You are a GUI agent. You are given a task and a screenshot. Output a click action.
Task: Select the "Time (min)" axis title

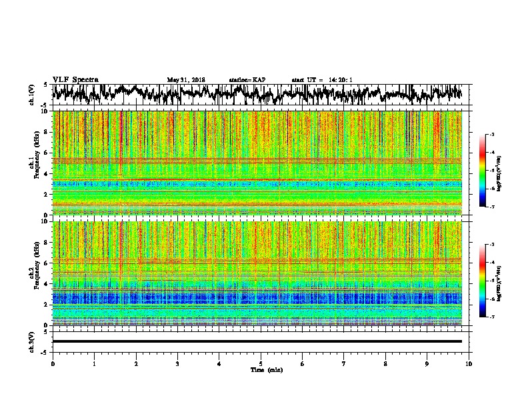[x=267, y=370]
